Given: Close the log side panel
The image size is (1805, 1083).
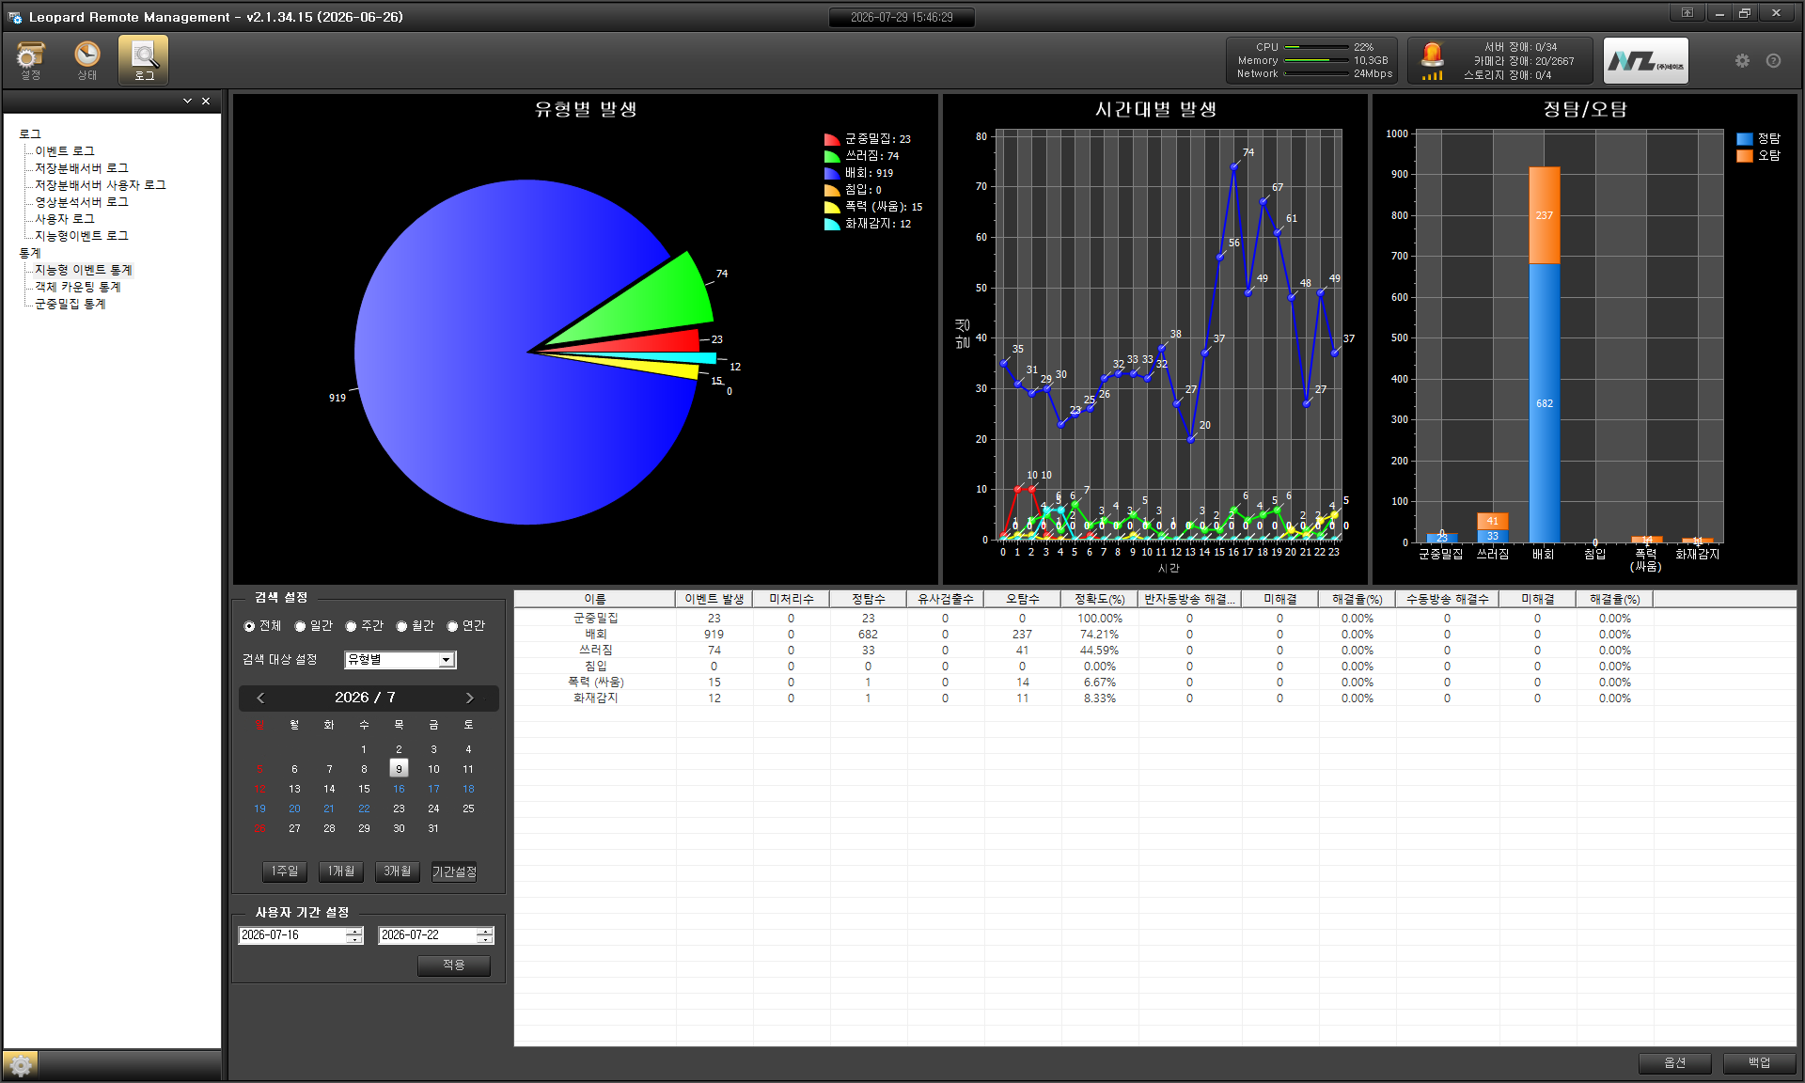Looking at the screenshot, I should [206, 101].
